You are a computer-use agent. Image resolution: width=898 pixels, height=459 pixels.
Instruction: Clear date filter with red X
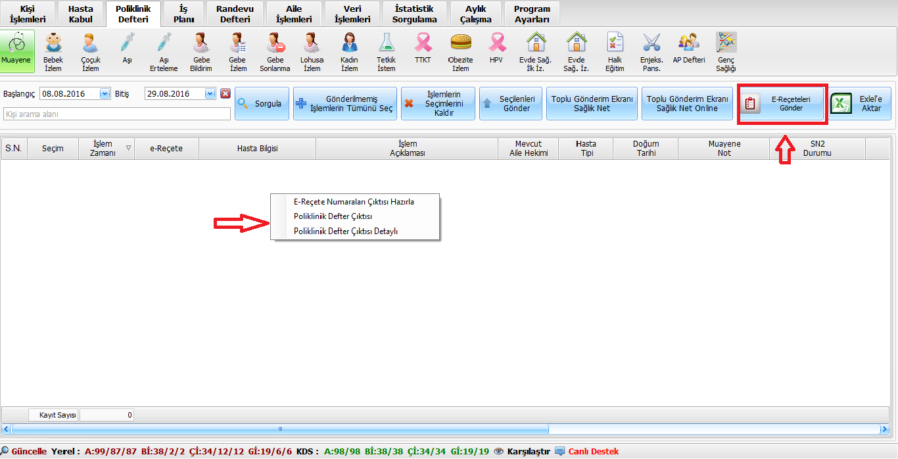tap(225, 93)
